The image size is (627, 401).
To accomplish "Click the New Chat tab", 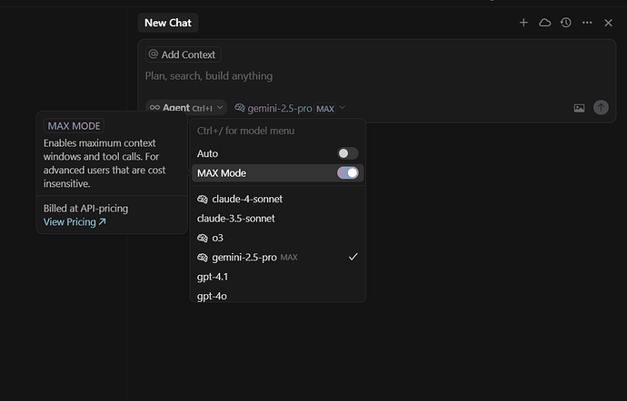I will click(168, 23).
